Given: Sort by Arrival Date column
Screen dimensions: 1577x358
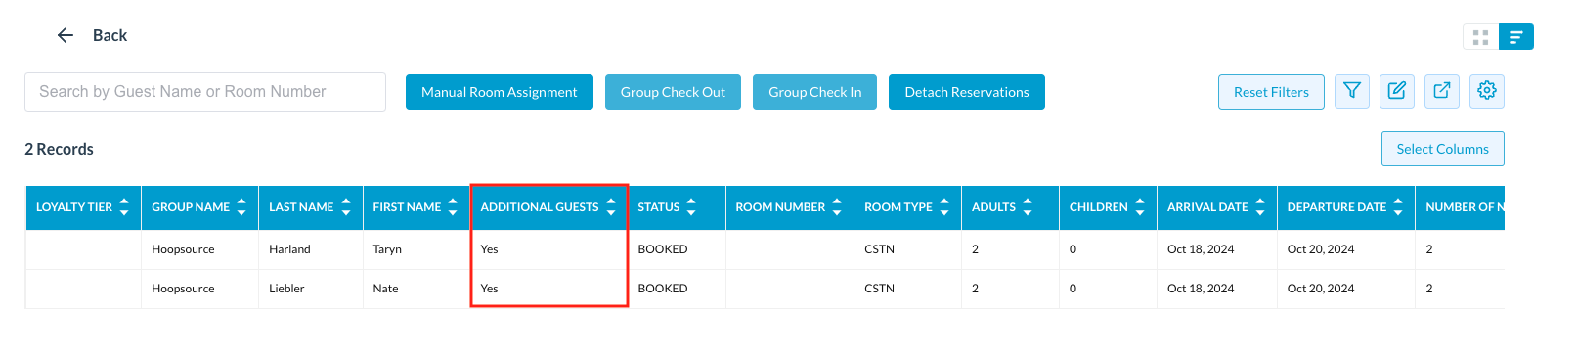Looking at the screenshot, I should click(1260, 207).
